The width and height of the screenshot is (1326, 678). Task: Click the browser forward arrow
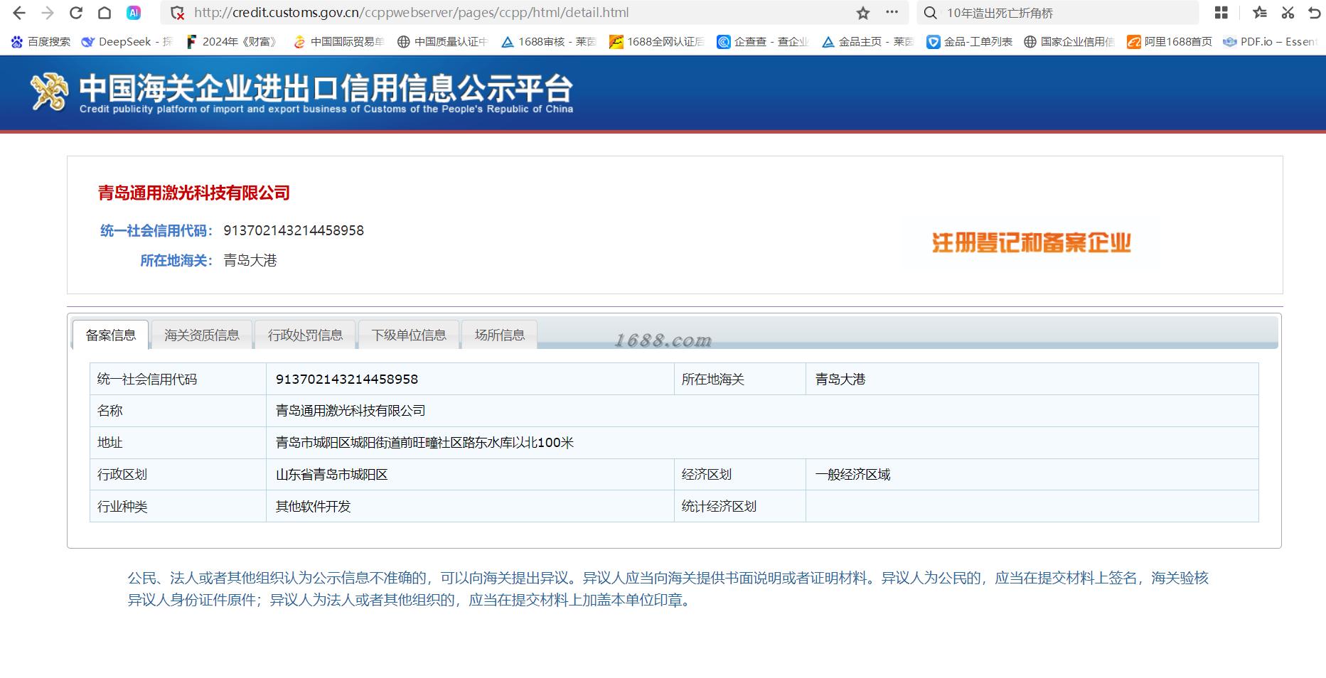pyautogui.click(x=48, y=13)
